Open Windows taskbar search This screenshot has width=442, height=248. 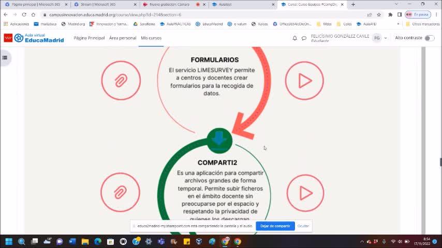pyautogui.click(x=21, y=241)
